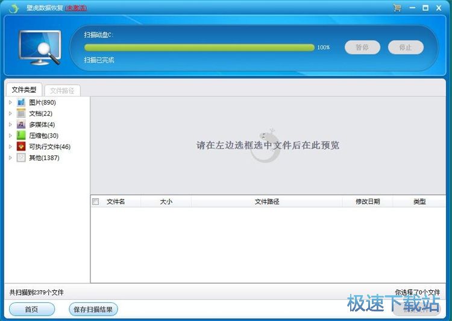The image size is (452, 321).
Task: Sort by 文件路径 column header in list
Action: pyautogui.click(x=266, y=201)
